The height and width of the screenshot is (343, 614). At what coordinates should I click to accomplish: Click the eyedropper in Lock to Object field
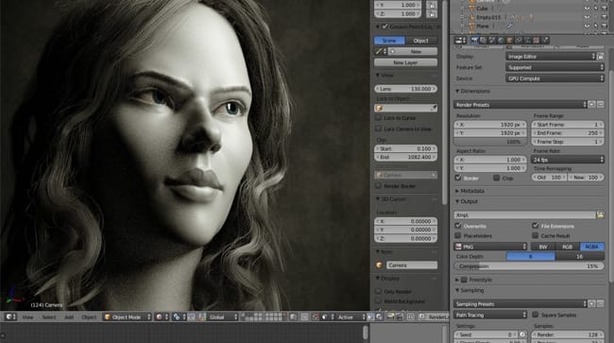point(434,108)
